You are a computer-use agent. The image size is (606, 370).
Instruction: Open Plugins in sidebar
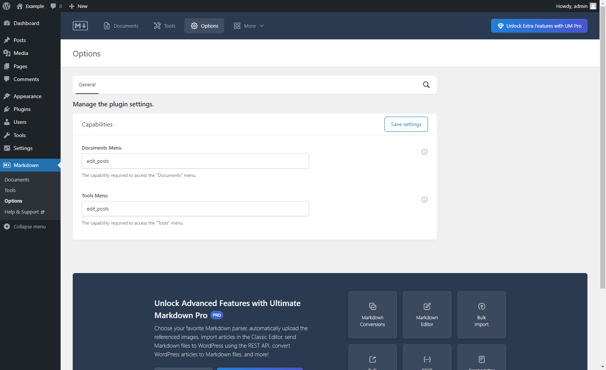click(x=30, y=109)
